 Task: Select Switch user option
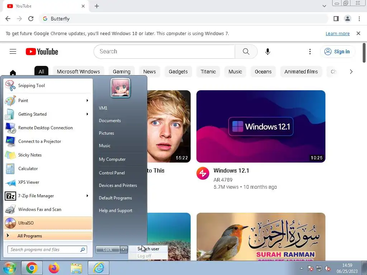click(x=148, y=249)
